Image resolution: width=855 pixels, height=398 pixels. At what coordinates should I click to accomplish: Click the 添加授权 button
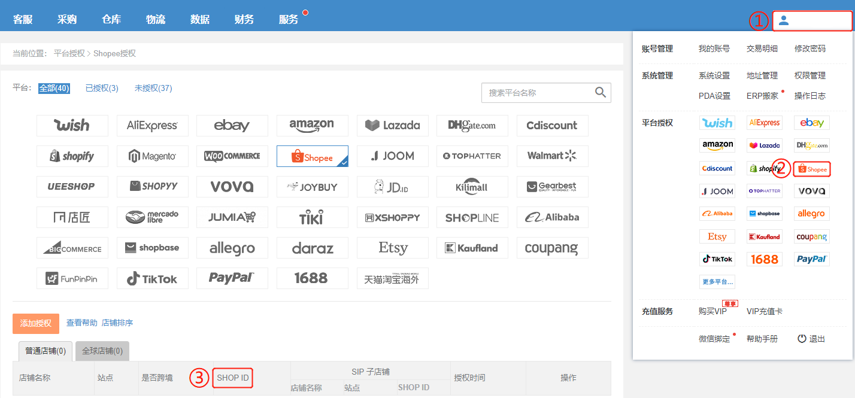[36, 323]
